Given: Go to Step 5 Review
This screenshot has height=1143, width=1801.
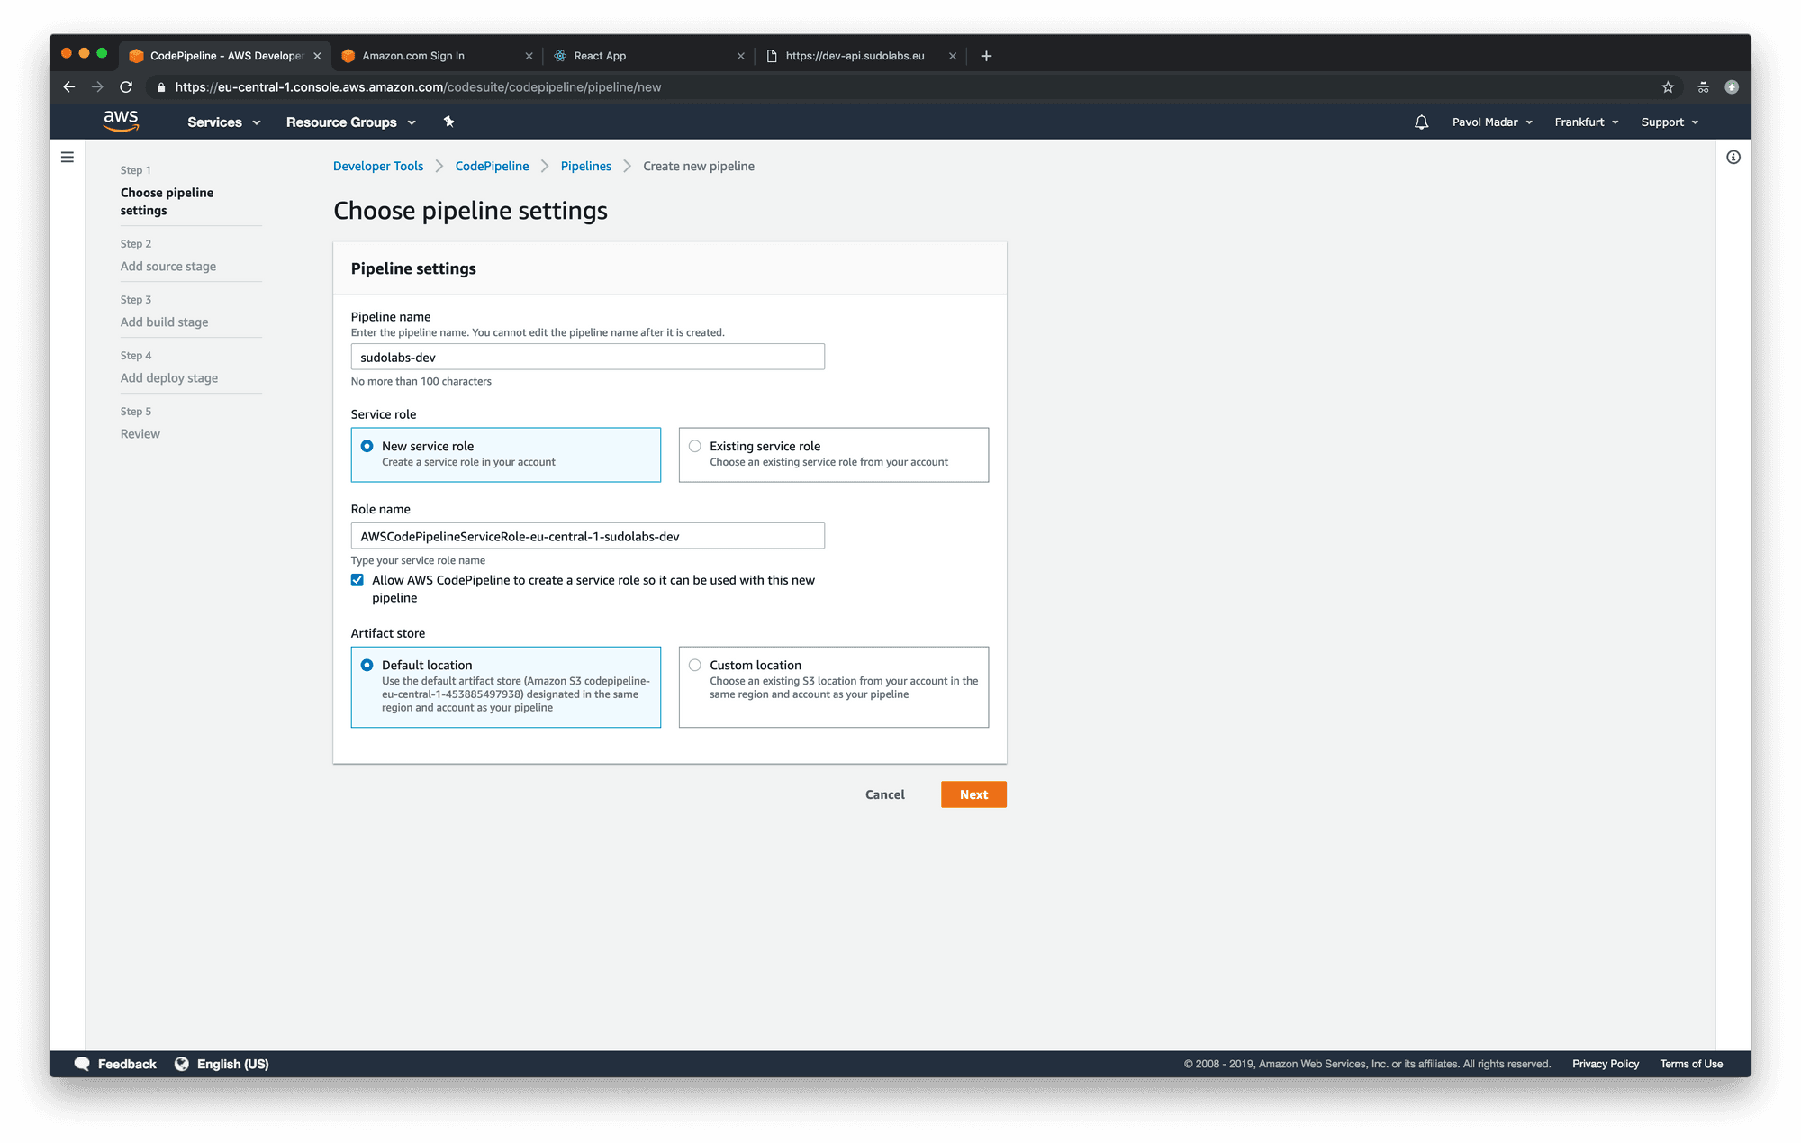Looking at the screenshot, I should (140, 434).
